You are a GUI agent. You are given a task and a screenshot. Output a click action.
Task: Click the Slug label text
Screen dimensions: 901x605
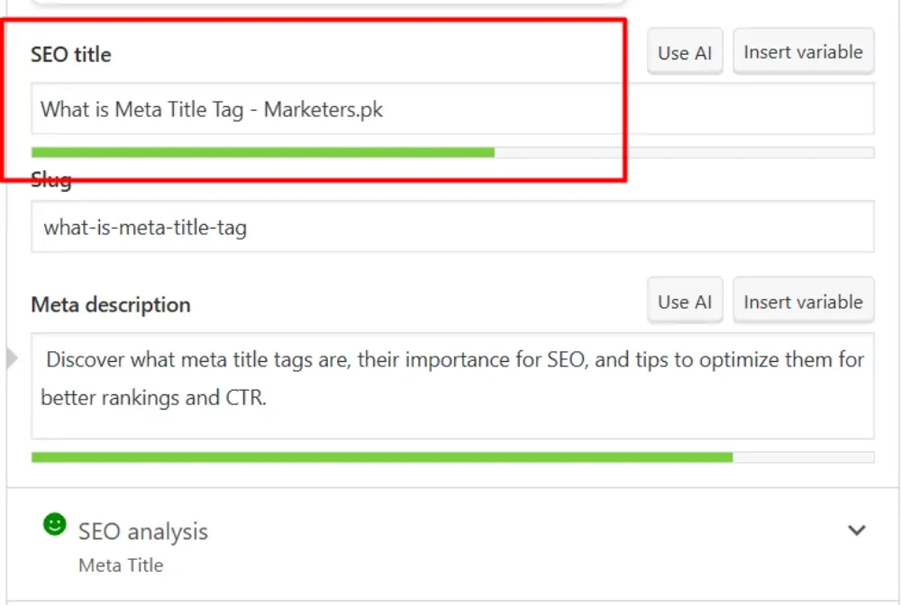click(51, 181)
